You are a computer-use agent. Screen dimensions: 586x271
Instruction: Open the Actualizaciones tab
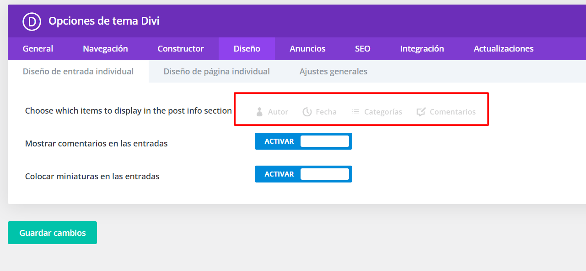pos(504,49)
